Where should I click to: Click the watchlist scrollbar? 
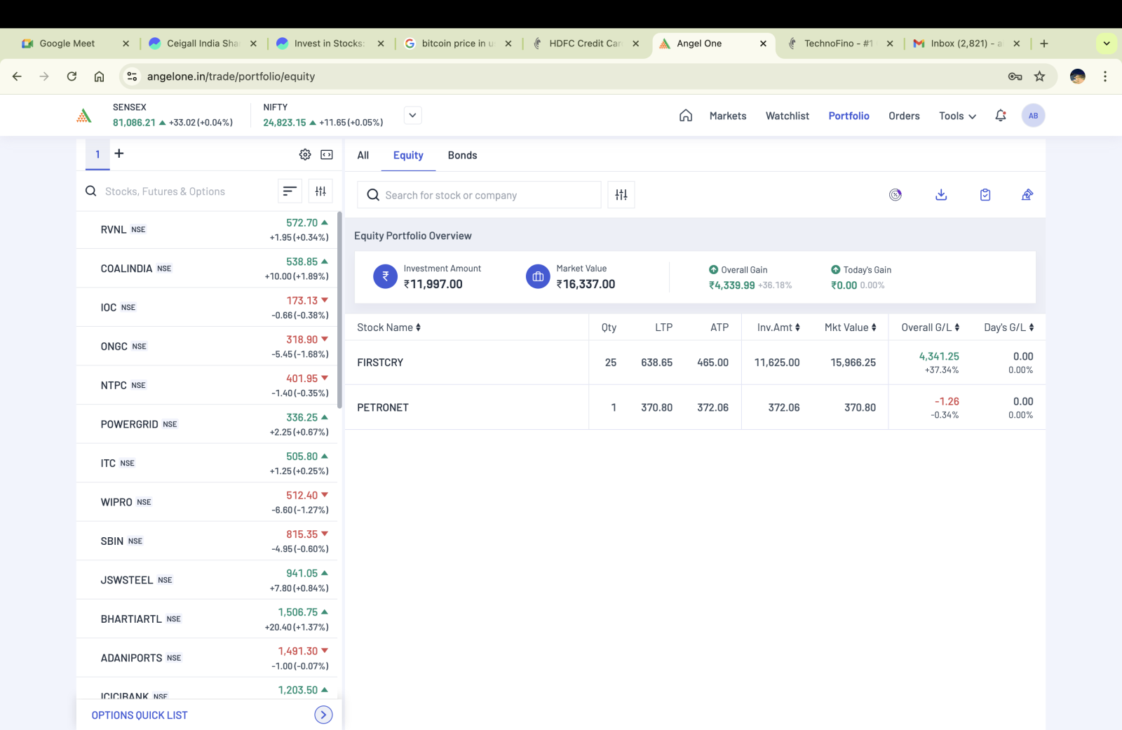tap(339, 309)
